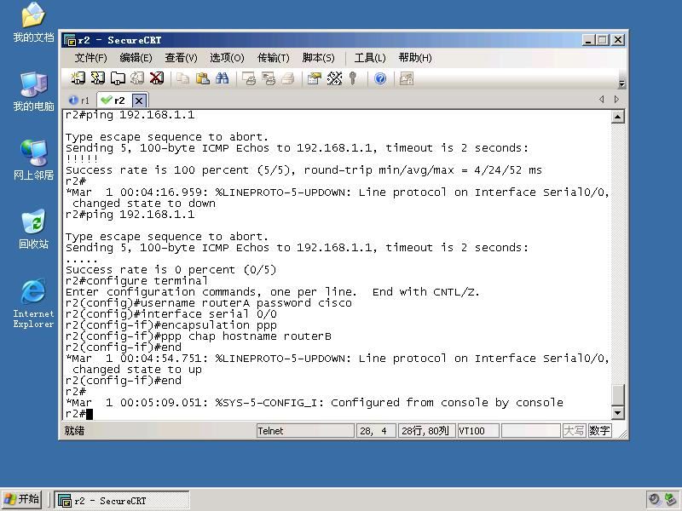Click the 就绪 status text
This screenshot has height=511, width=682.
74,431
